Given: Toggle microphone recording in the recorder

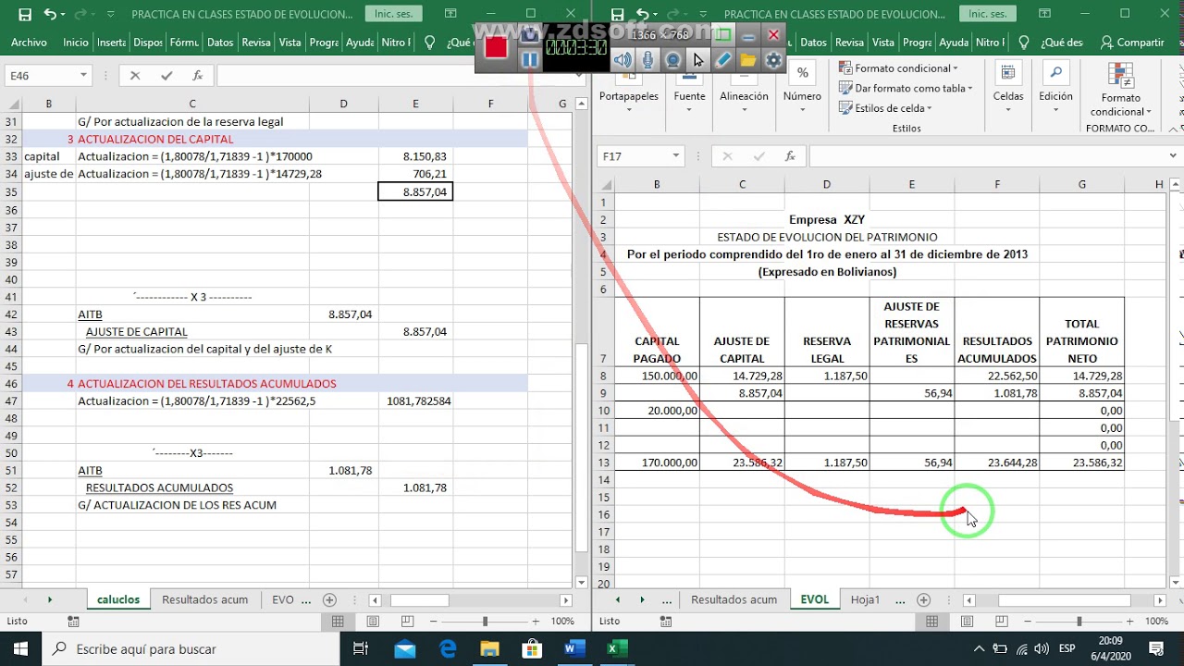Looking at the screenshot, I should pos(647,60).
